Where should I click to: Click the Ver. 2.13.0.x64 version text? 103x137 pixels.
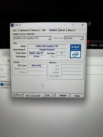pos(33,96)
